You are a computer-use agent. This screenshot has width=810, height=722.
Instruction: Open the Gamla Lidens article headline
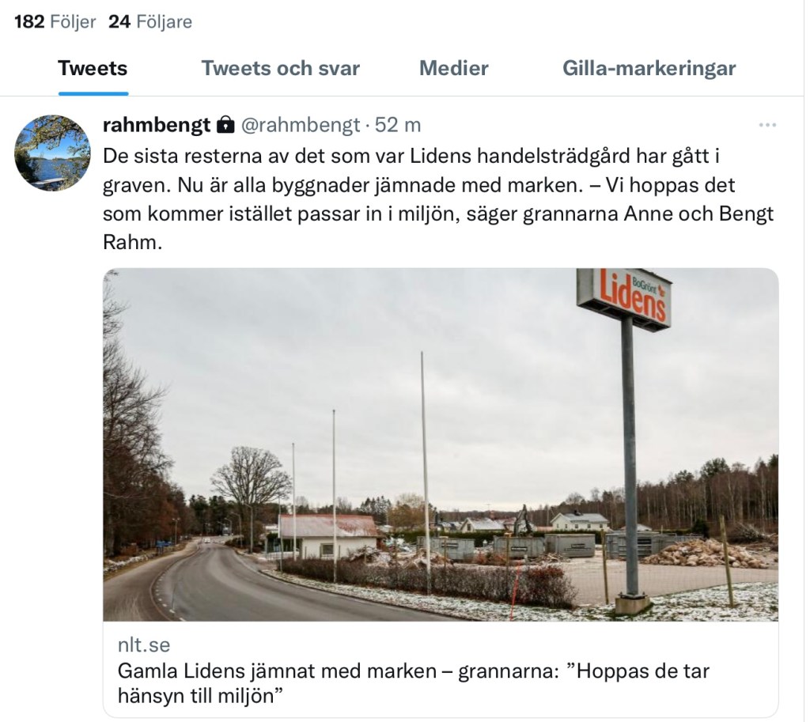(413, 682)
